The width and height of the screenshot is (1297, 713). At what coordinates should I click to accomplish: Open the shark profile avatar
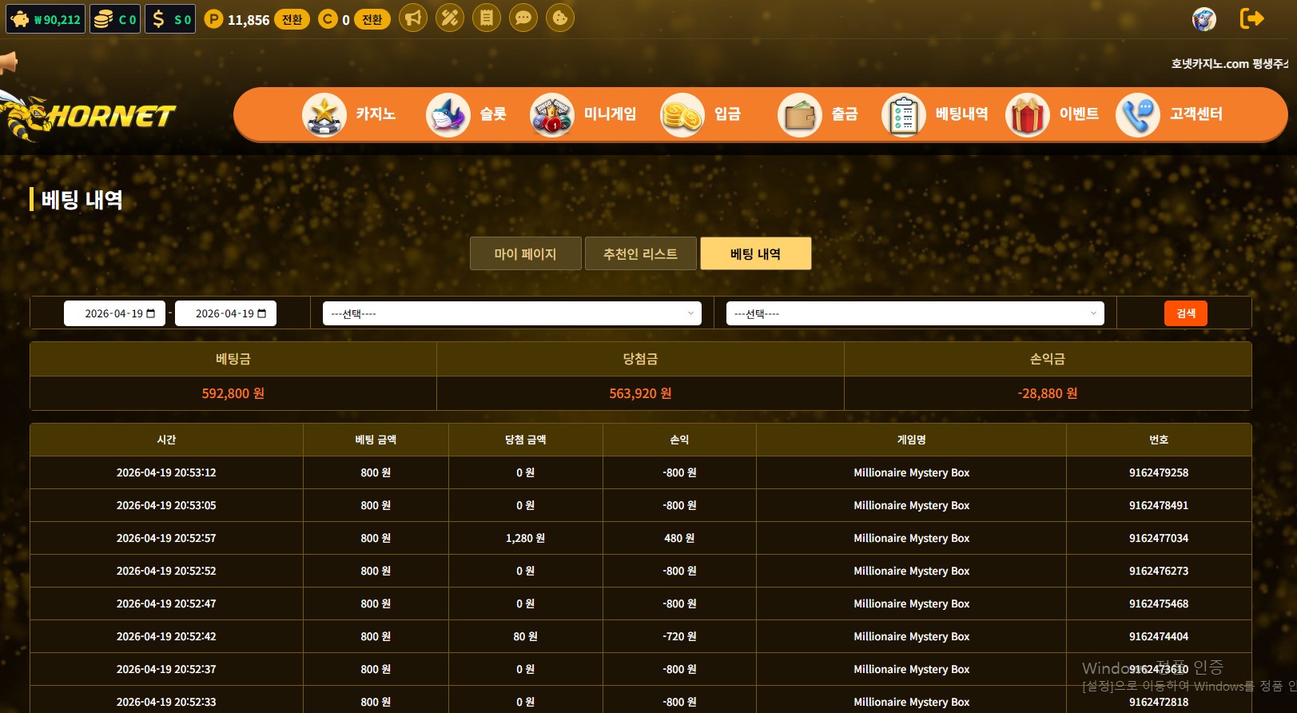coord(1204,19)
